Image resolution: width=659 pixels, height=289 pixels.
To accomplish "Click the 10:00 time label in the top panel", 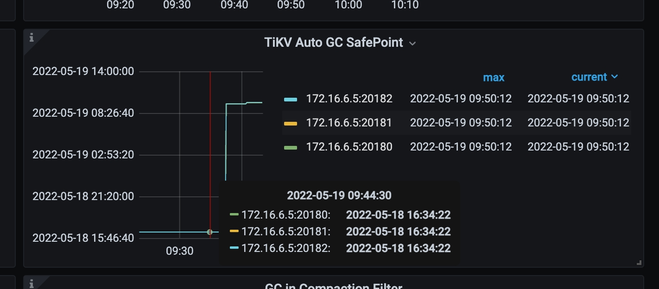I will [x=348, y=5].
